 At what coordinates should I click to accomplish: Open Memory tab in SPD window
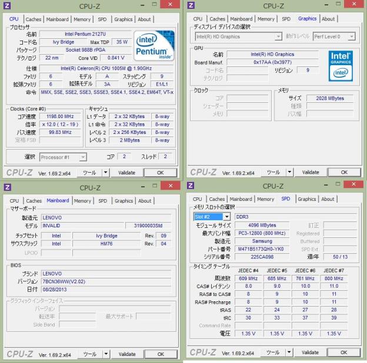point(265,199)
